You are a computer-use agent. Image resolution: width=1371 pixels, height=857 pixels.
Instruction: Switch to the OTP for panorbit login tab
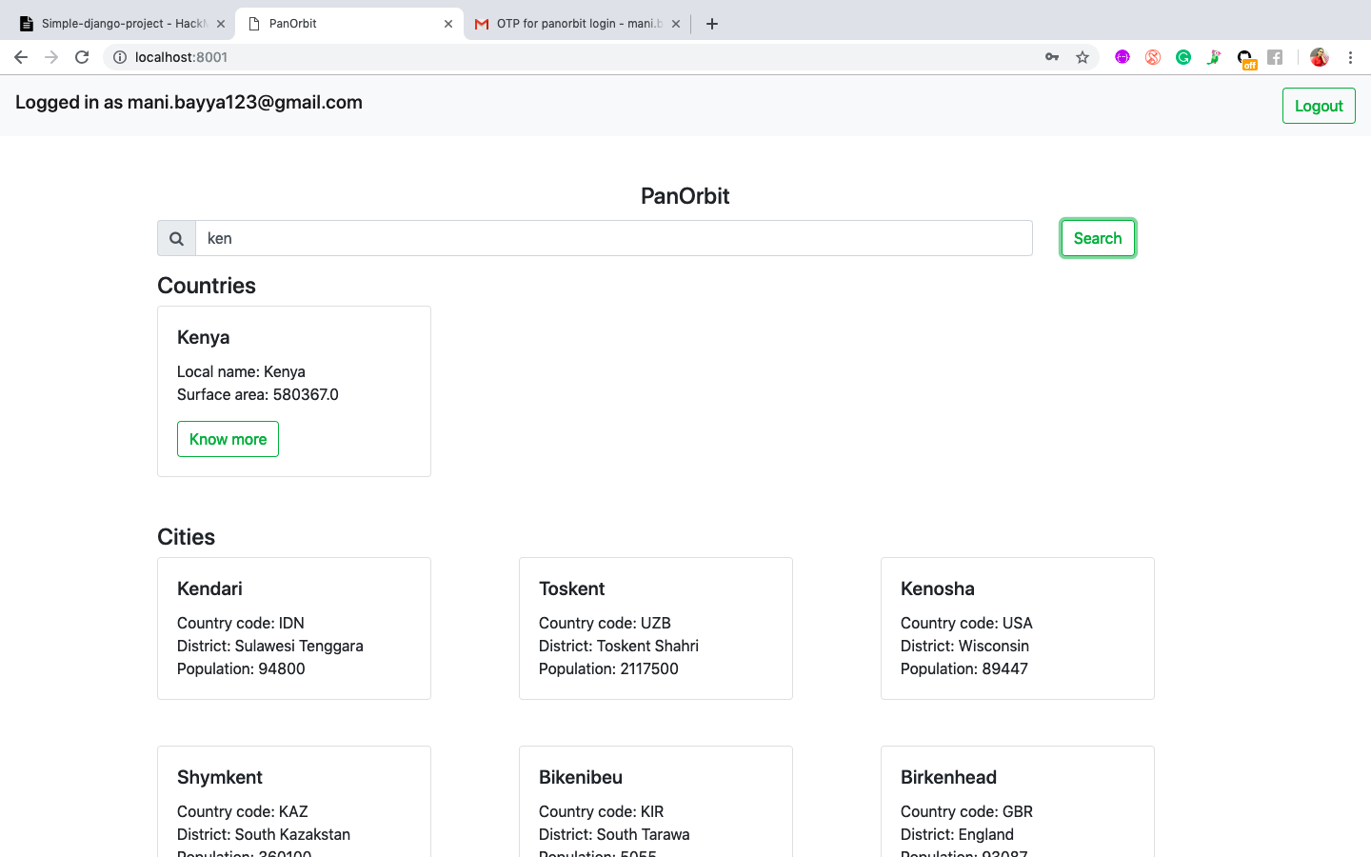pyautogui.click(x=571, y=24)
